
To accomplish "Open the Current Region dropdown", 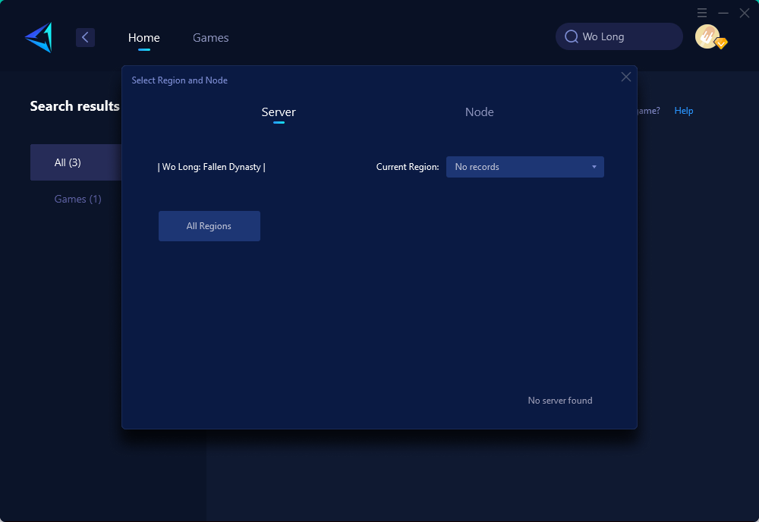I will pos(524,167).
